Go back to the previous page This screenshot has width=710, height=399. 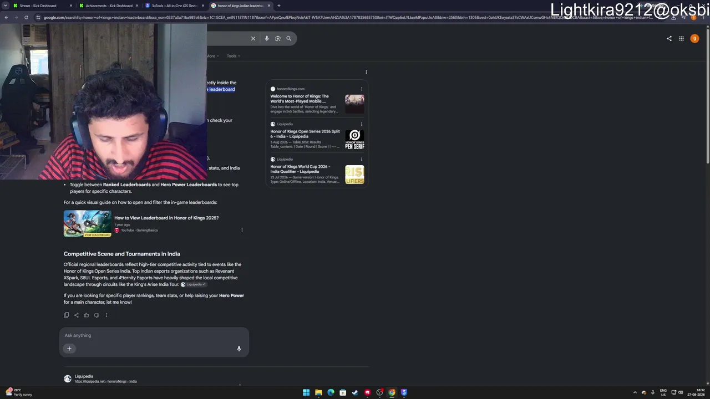[6, 17]
